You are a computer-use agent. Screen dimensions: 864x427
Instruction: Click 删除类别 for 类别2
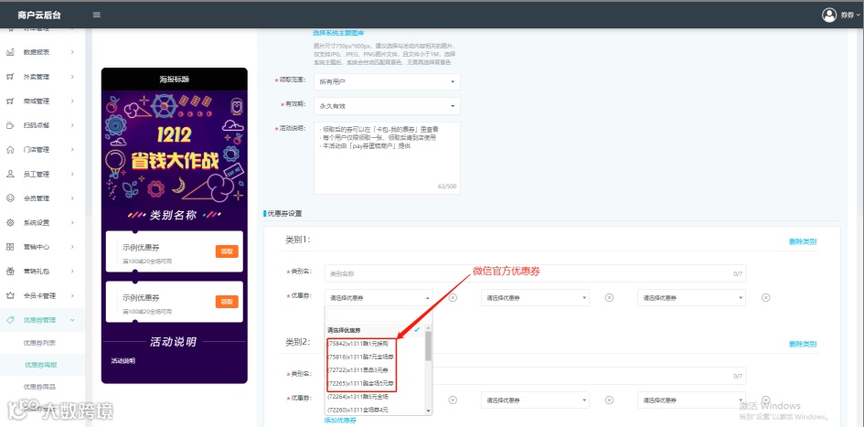click(803, 344)
